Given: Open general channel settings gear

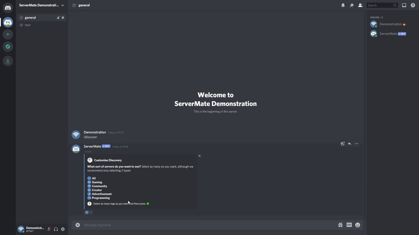Looking at the screenshot, I should tap(63, 18).
